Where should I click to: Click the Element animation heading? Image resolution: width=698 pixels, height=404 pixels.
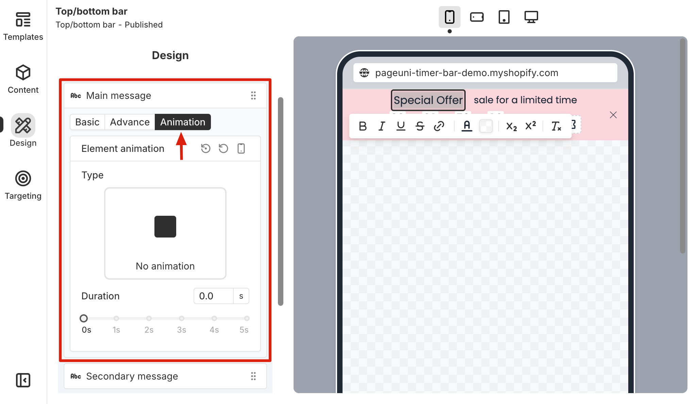(x=123, y=148)
